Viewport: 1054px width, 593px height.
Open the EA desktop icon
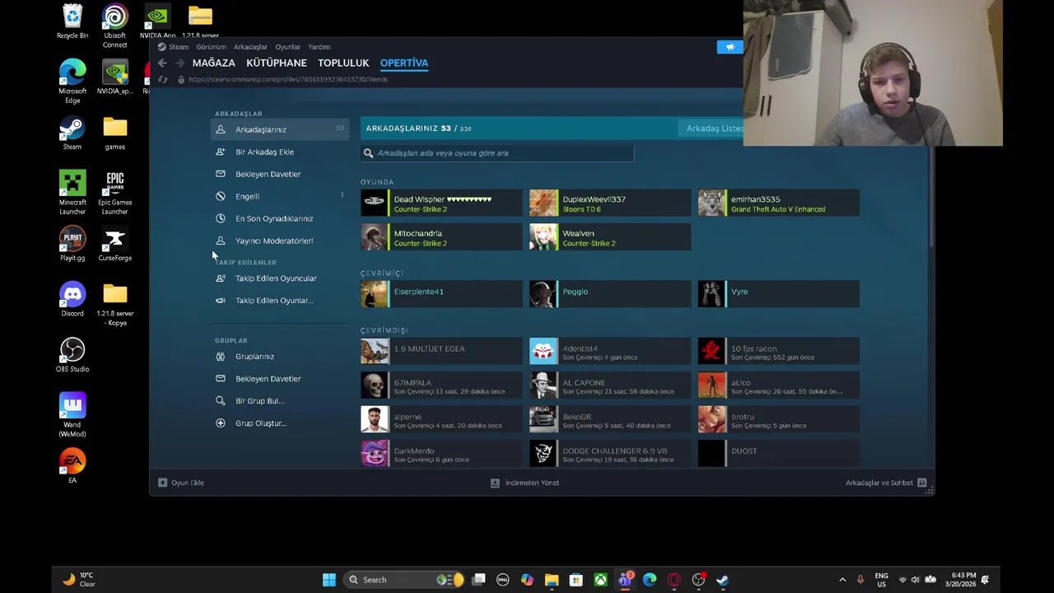72,466
